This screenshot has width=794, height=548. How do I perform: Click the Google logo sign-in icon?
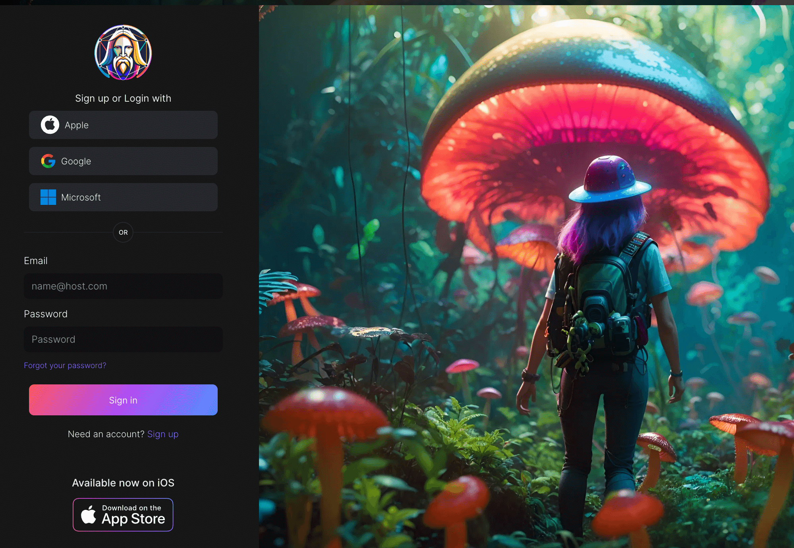[48, 161]
